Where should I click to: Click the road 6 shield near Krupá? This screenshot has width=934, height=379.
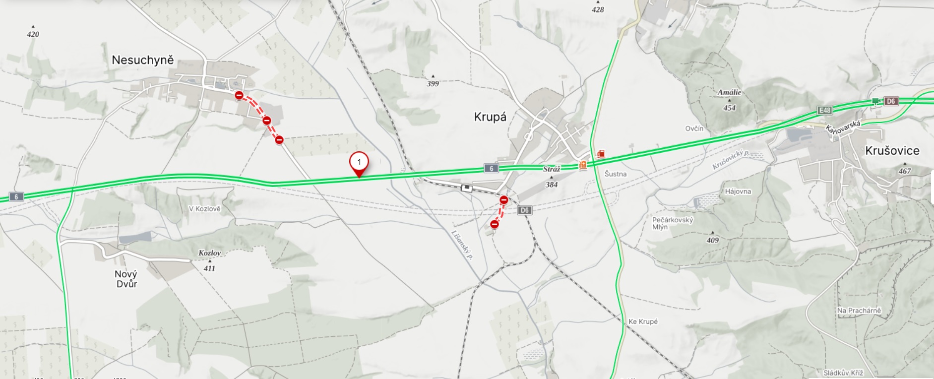pyautogui.click(x=491, y=169)
